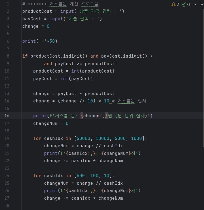
Task: Click the 'if' keyword on line 8
Action: coord(25,56)
